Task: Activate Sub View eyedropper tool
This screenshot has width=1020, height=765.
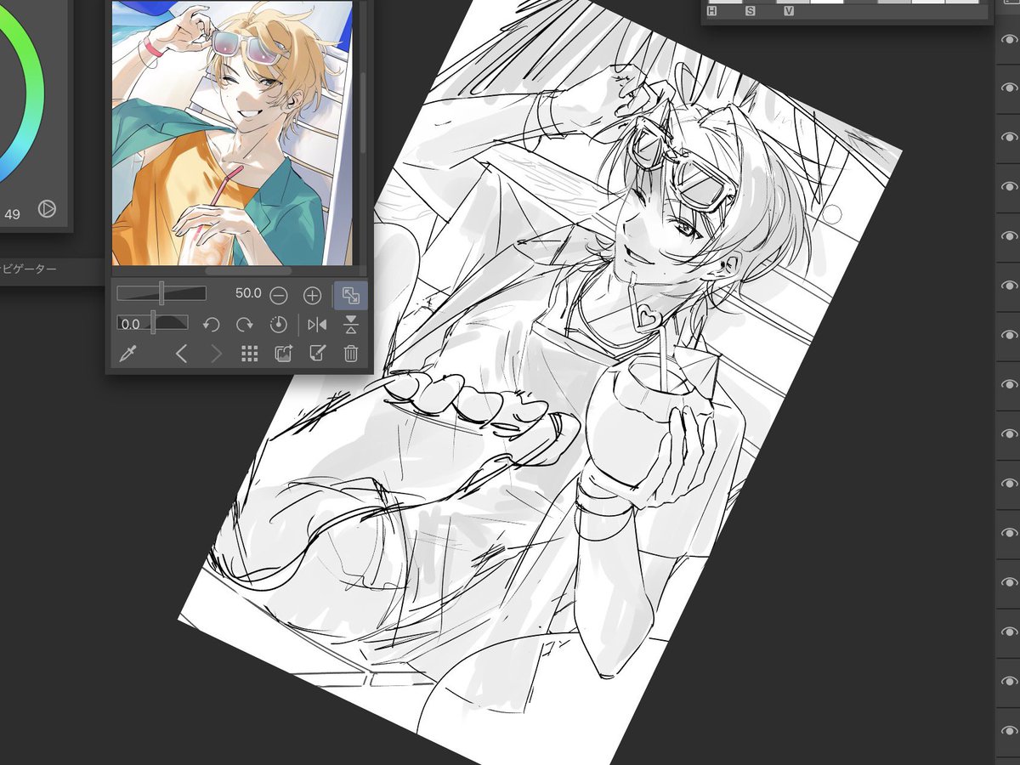Action: [129, 354]
